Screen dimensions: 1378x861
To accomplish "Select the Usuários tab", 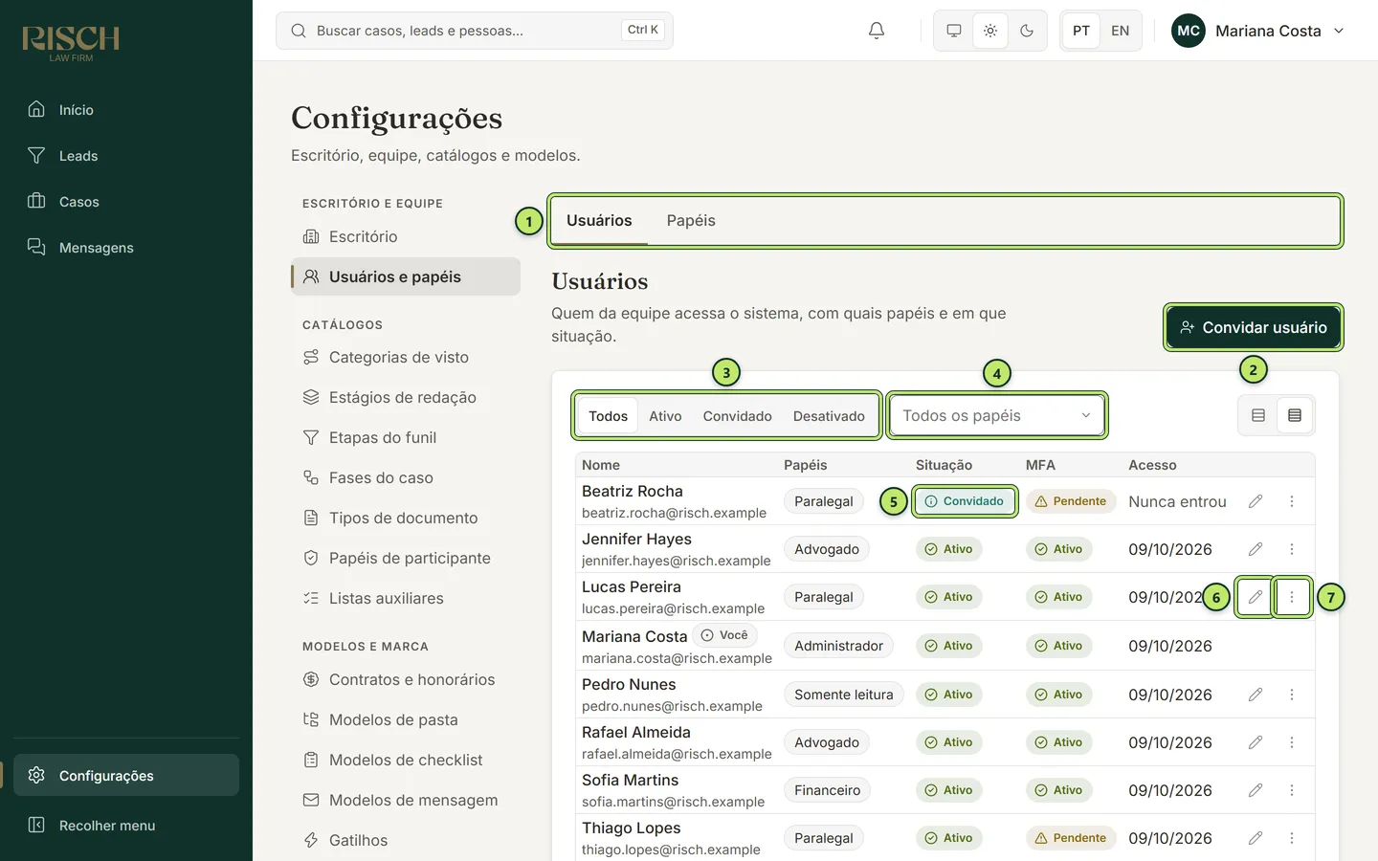I will pyautogui.click(x=599, y=221).
